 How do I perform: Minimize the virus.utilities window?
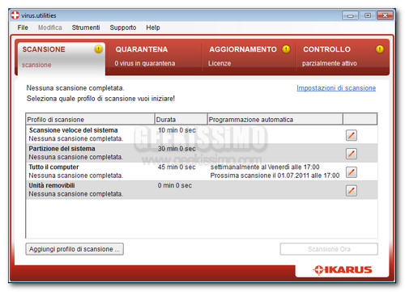tap(350, 15)
